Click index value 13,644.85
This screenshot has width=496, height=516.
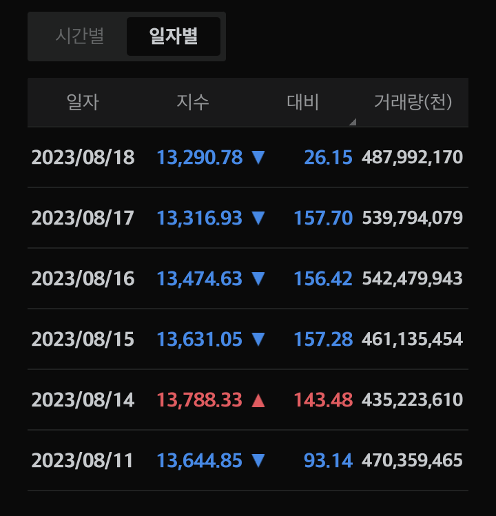coord(200,460)
